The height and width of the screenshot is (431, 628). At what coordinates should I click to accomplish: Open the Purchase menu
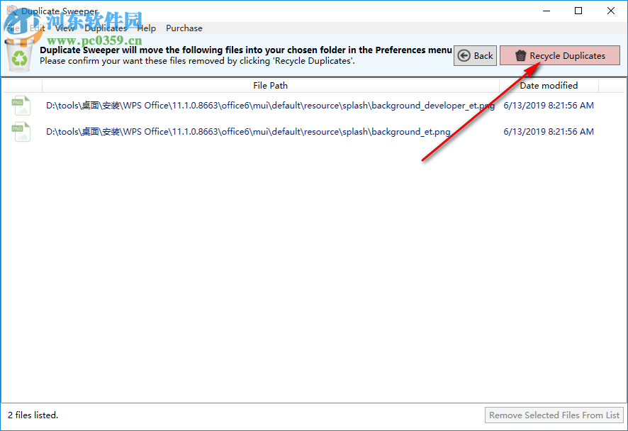pyautogui.click(x=184, y=28)
